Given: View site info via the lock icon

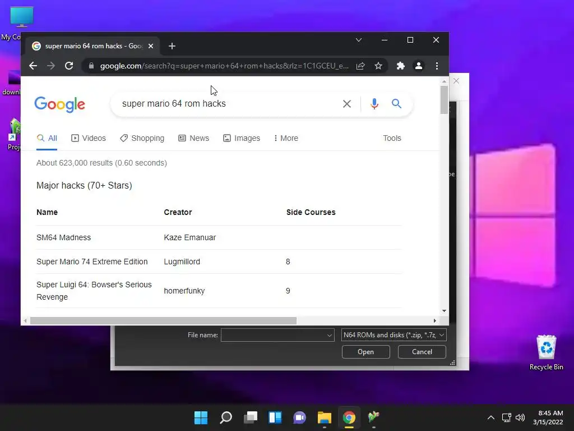Looking at the screenshot, I should [91, 66].
